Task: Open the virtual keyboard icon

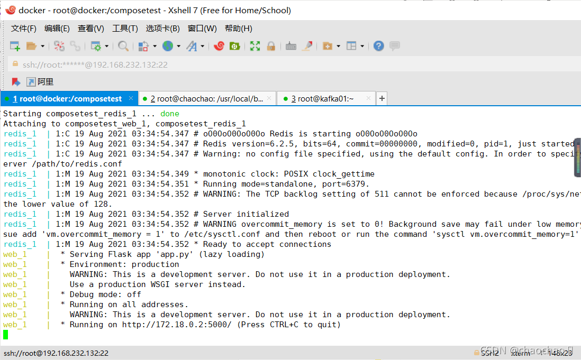Action: 290,47
